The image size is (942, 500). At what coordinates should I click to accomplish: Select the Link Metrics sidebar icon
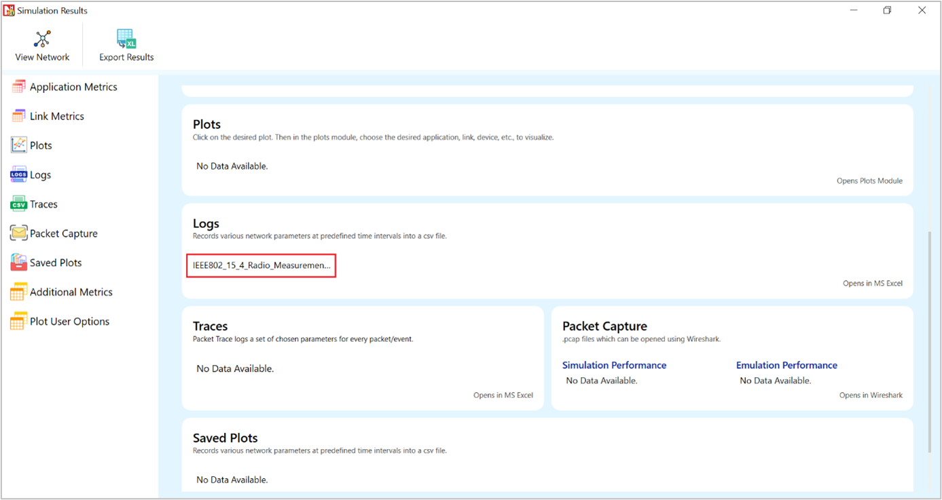tap(18, 116)
